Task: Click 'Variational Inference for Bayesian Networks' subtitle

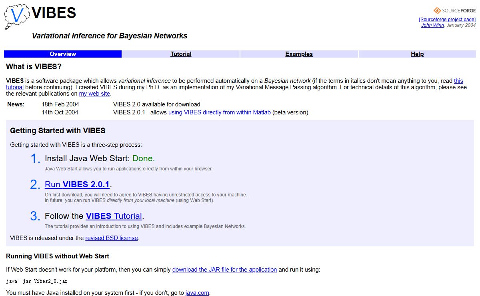Action: point(110,36)
